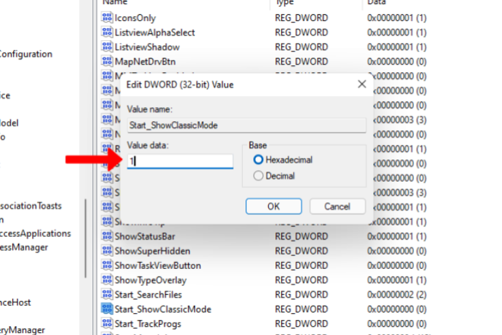This screenshot has height=335, width=502.
Task: Click the ShowTaskViewButton value icon
Action: [x=107, y=265]
